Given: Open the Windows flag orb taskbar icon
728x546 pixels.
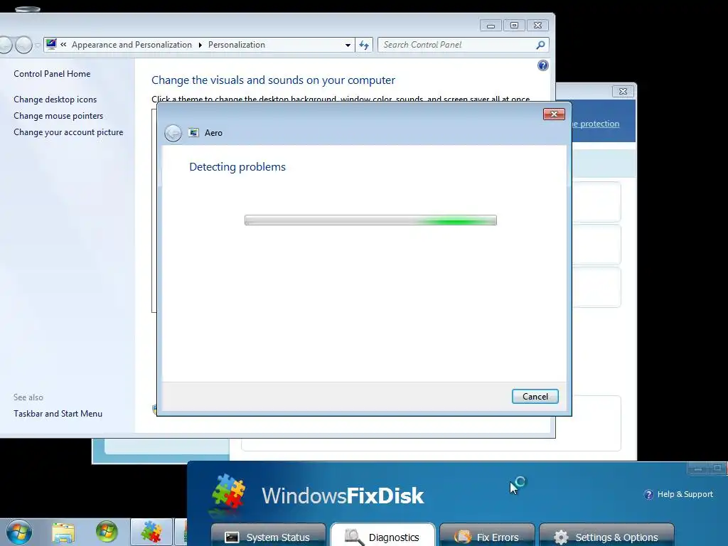Looking at the screenshot, I should 107,532.
